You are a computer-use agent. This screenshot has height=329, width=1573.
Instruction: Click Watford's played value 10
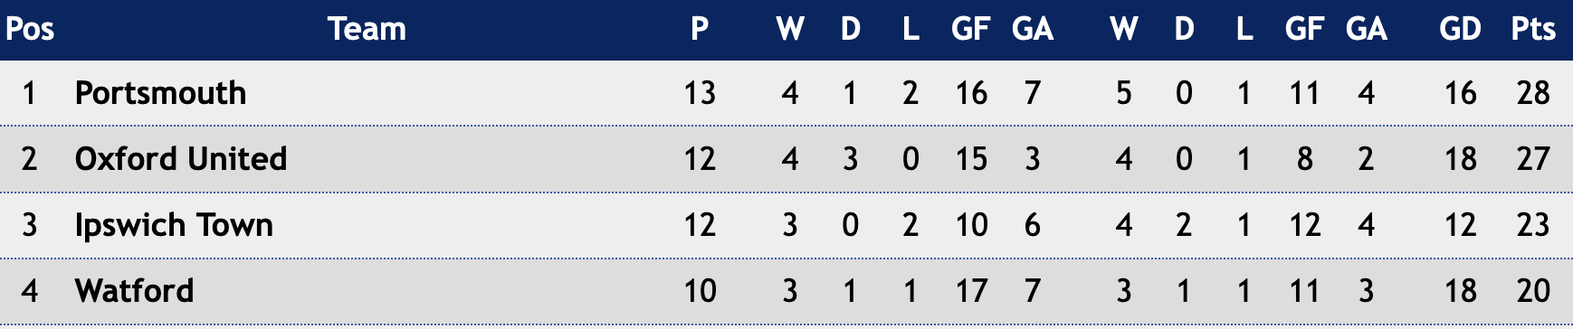tap(700, 291)
